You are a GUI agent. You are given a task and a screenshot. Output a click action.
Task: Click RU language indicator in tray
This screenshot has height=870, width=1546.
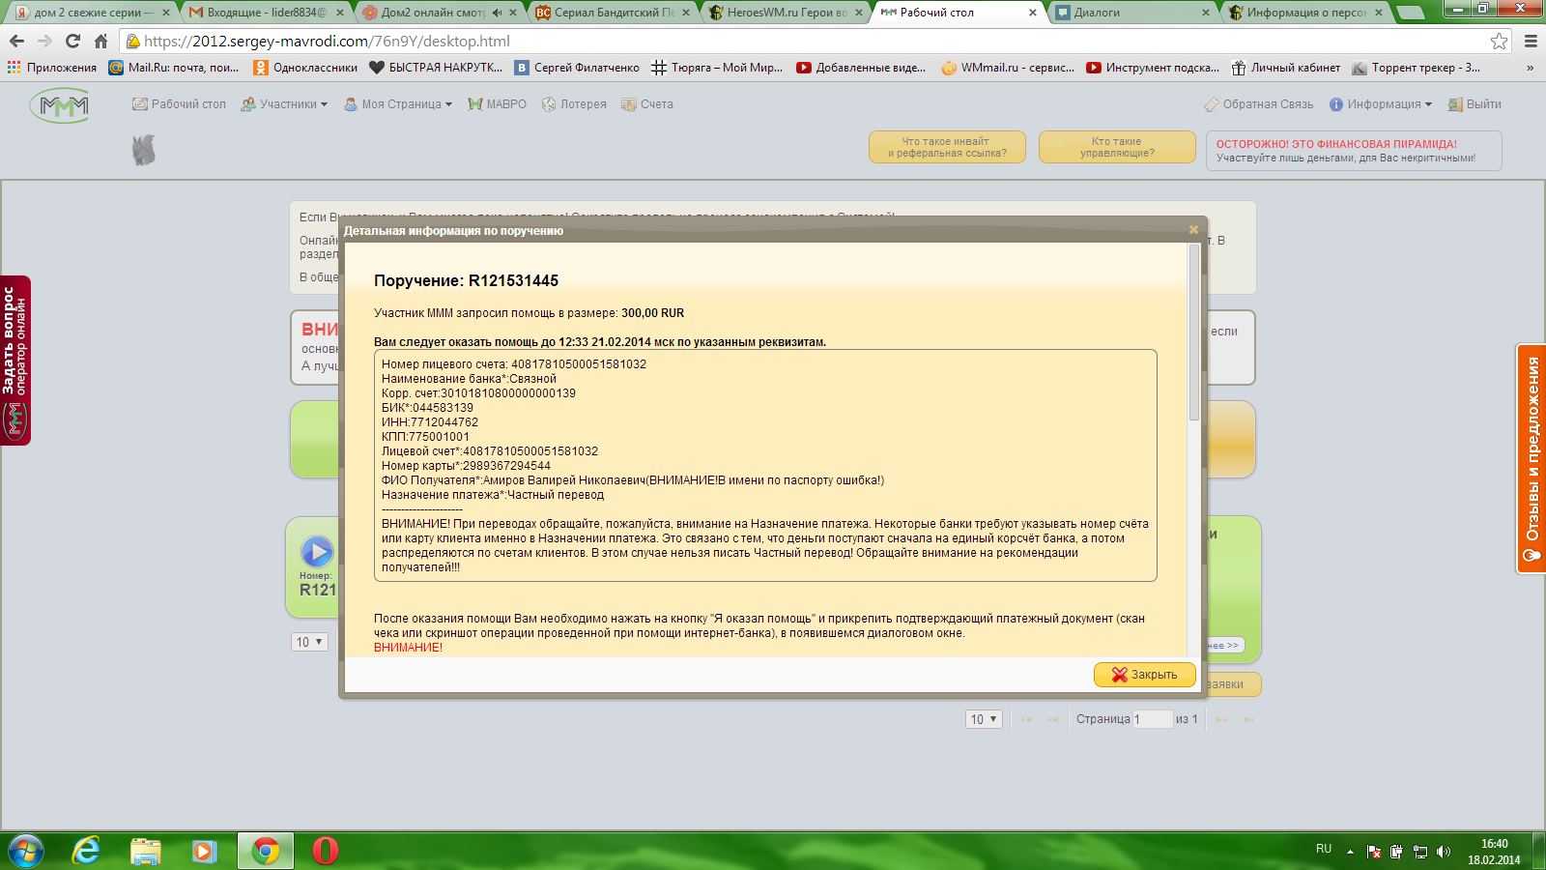pos(1324,849)
